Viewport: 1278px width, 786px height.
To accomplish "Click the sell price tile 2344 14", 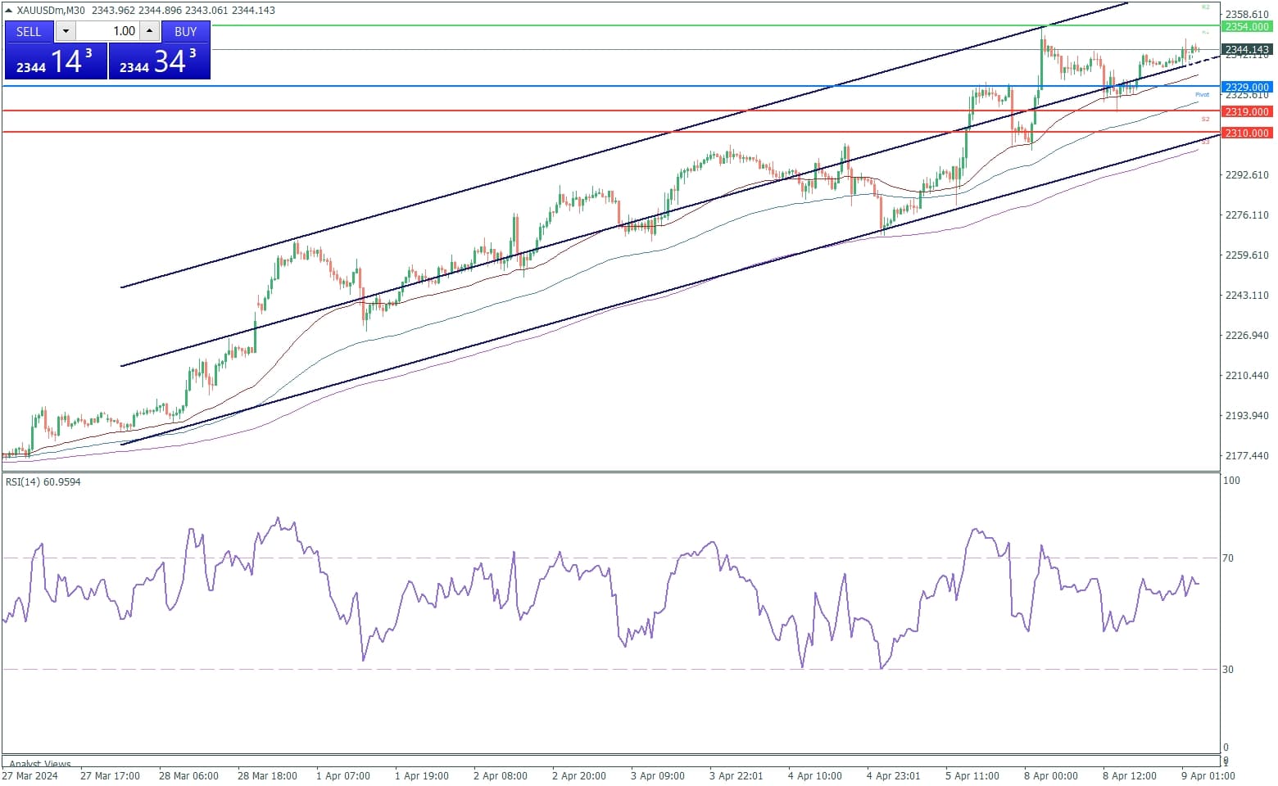I will click(56, 61).
